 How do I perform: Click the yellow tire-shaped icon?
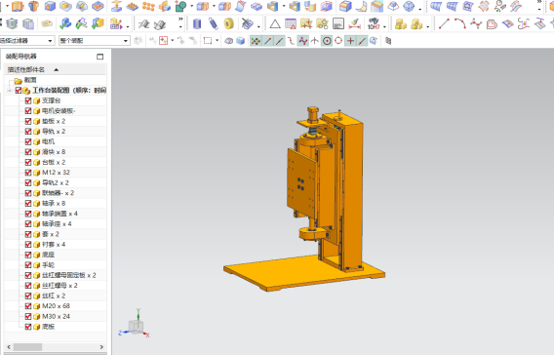[229, 23]
